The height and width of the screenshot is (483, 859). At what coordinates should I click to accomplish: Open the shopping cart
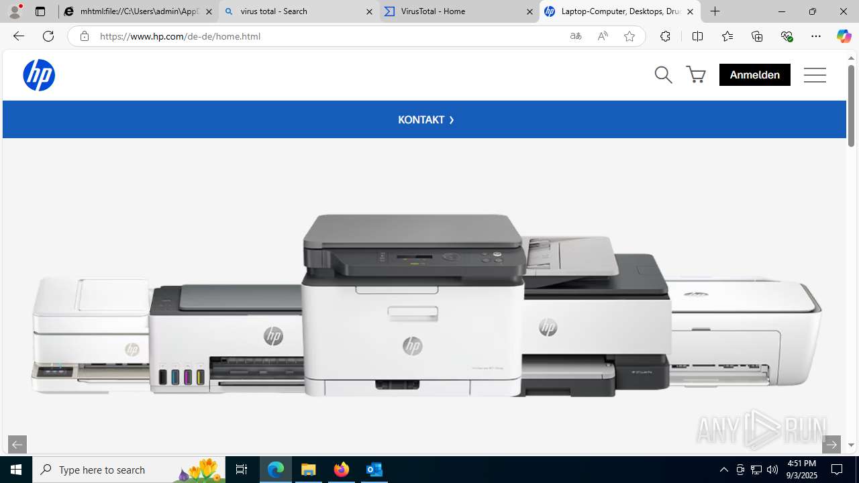point(696,75)
